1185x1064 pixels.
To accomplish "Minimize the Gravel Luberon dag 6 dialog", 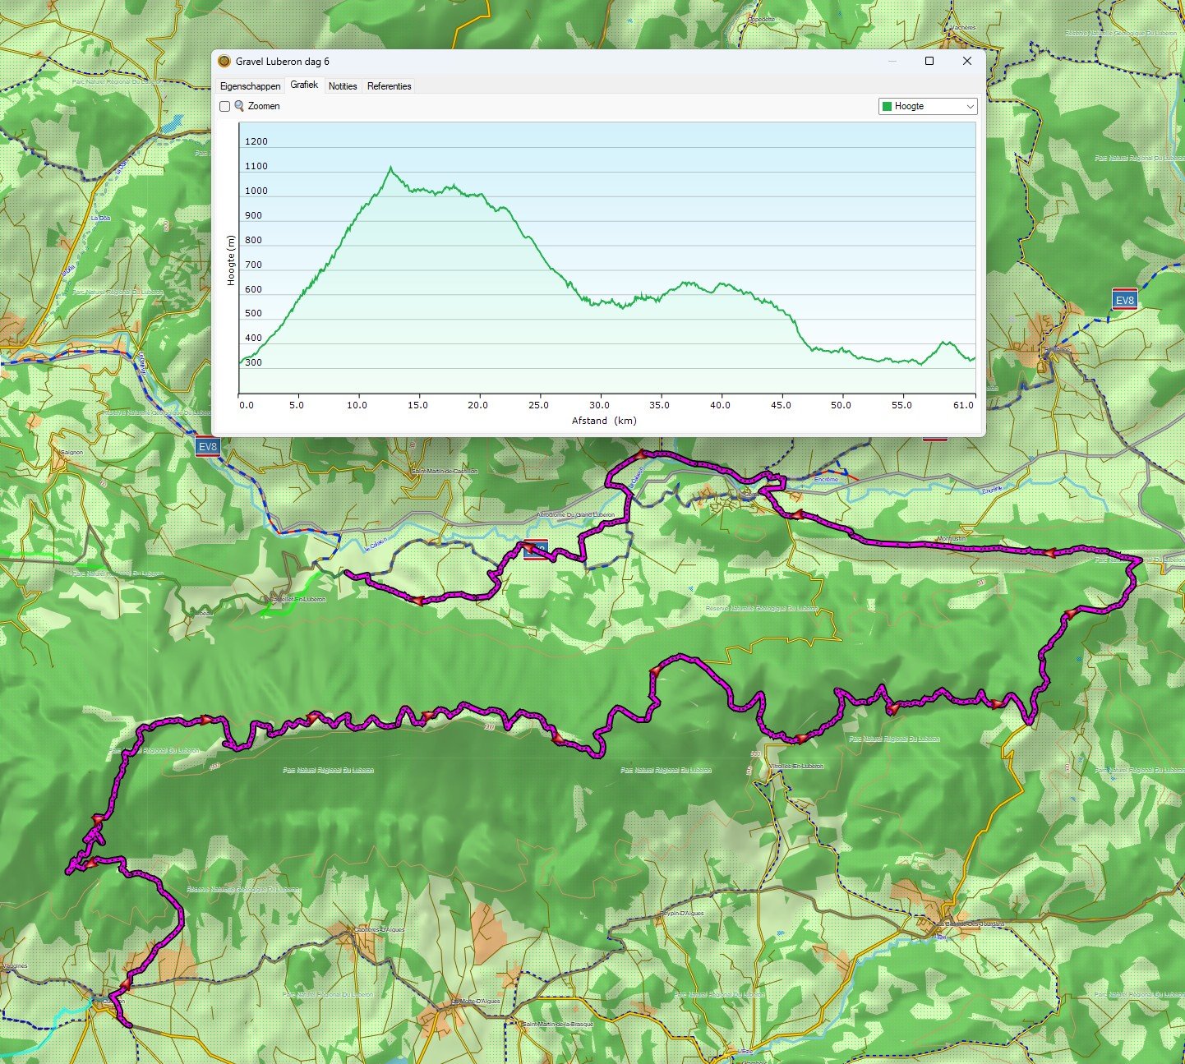I will coord(892,62).
